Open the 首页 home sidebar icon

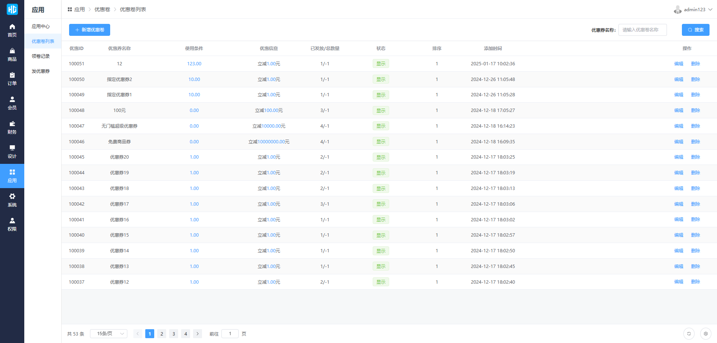pyautogui.click(x=12, y=30)
